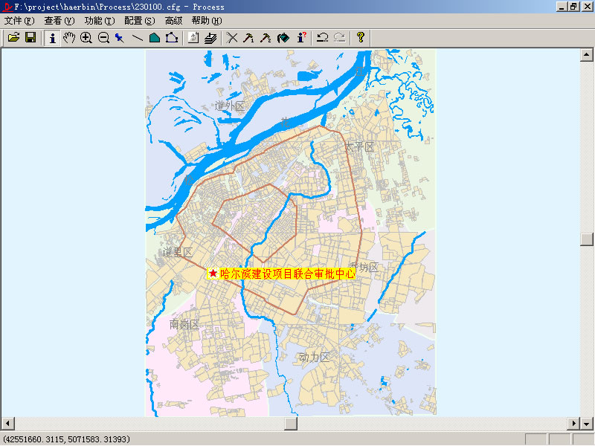595x446 pixels.
Task: Click the Open file folder icon
Action: [x=13, y=37]
